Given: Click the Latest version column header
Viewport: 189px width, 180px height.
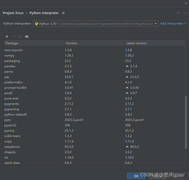Looking at the screenshot, I should click(155, 43).
